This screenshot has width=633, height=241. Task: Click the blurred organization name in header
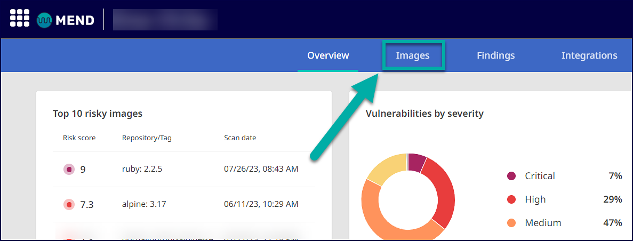point(165,20)
